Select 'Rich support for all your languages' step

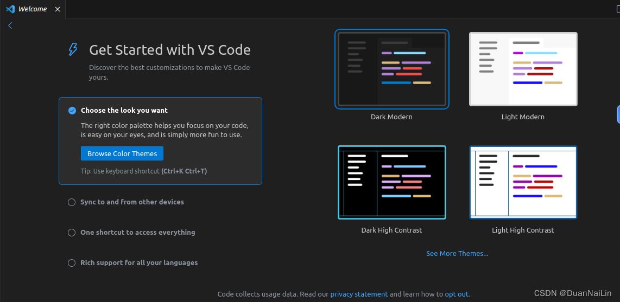(x=133, y=263)
